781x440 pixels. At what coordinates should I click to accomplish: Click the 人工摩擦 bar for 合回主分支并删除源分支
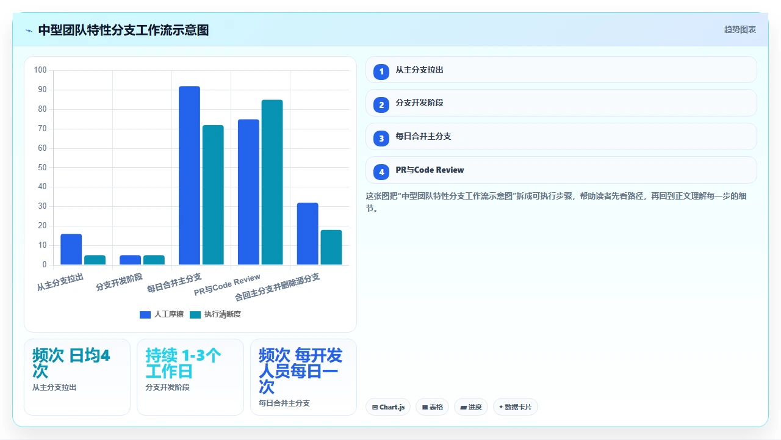tap(308, 234)
